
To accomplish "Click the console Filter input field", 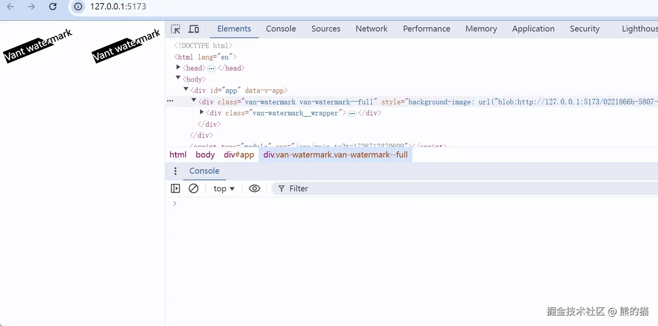I will tap(465, 189).
